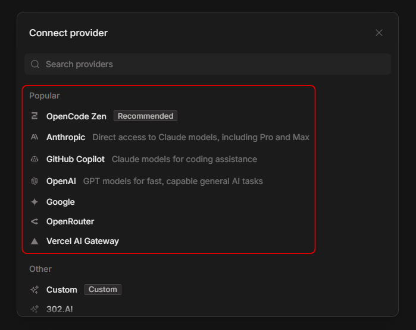The height and width of the screenshot is (330, 416).
Task: Click the Custom provider sparkles icon
Action: coord(35,290)
